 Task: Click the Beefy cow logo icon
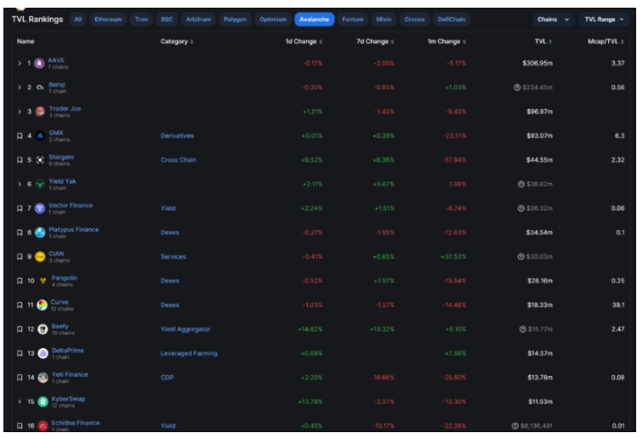(x=43, y=329)
